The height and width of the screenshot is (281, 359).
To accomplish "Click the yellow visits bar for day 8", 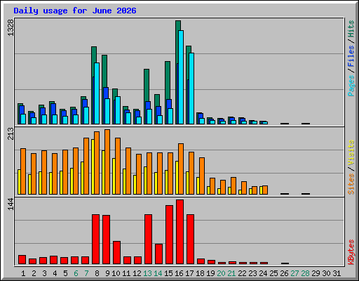I will coord(93,166).
